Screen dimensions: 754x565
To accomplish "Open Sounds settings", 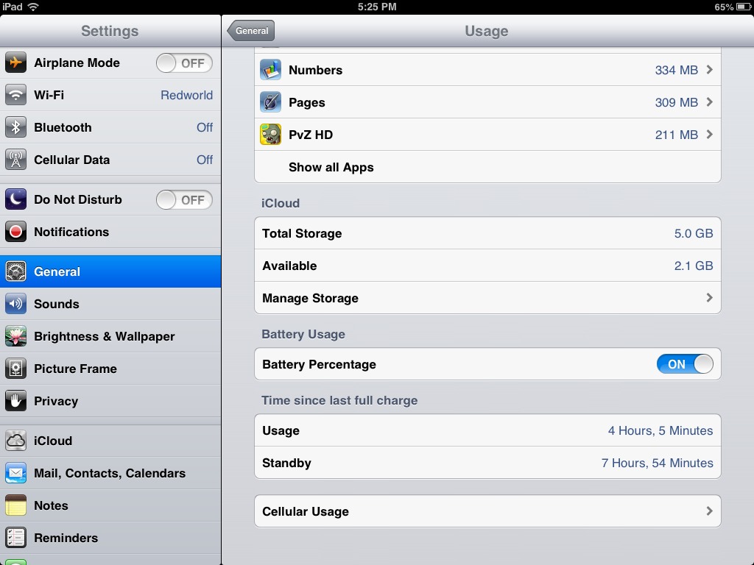I will (110, 304).
